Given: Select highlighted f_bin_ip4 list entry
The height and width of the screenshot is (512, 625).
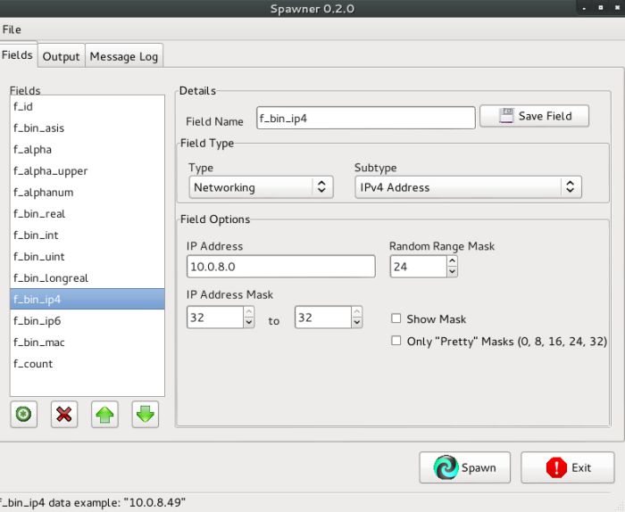Looking at the screenshot, I should click(x=87, y=300).
